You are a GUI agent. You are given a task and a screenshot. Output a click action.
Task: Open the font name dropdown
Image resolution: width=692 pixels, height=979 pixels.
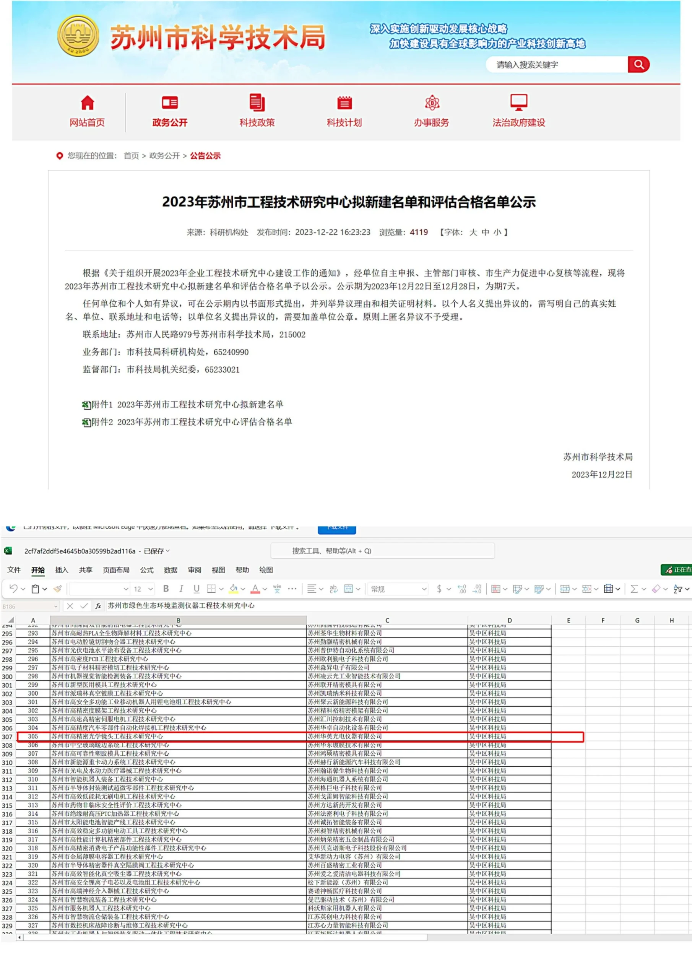pyautogui.click(x=126, y=589)
